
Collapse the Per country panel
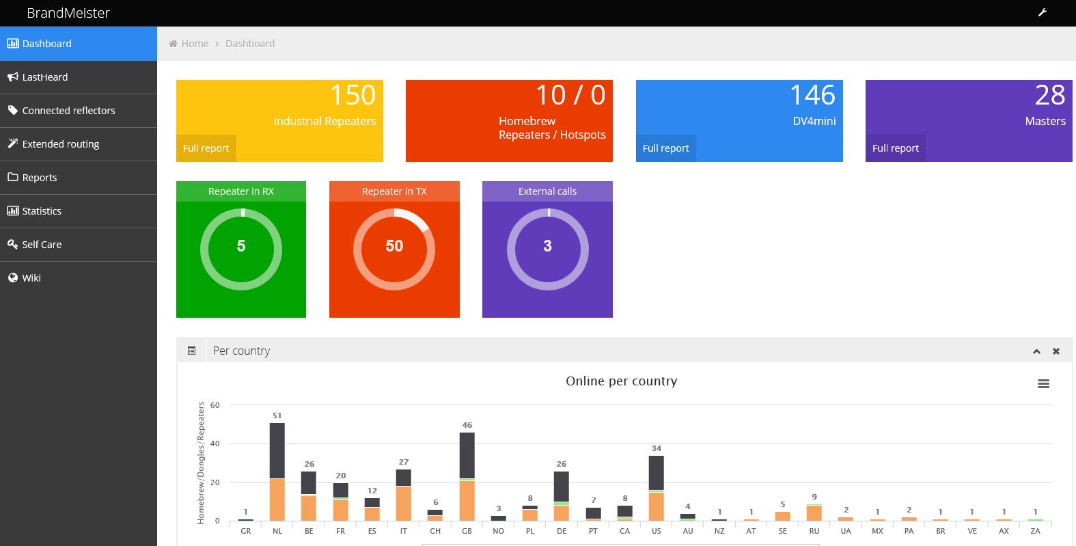[x=1036, y=351]
